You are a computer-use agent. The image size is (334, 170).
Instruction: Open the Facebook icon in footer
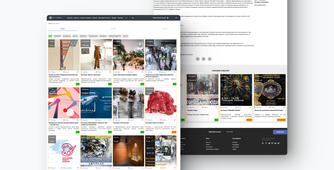[x=266, y=143]
